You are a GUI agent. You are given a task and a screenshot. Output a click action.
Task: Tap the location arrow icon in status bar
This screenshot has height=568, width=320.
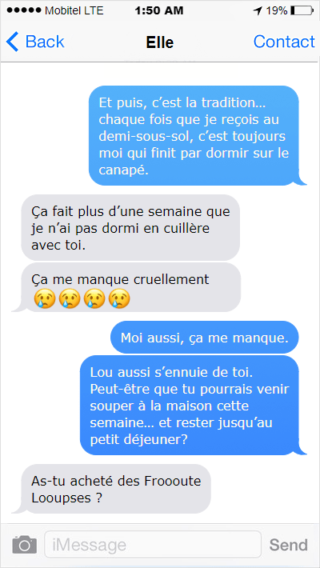[x=258, y=11]
